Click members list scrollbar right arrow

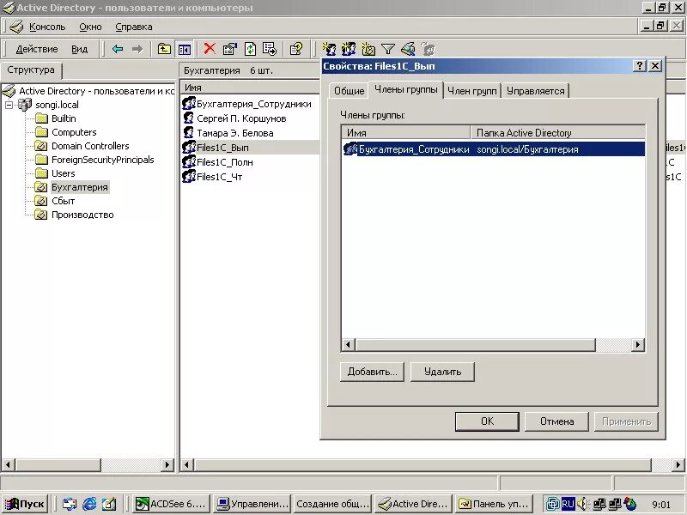tap(638, 345)
